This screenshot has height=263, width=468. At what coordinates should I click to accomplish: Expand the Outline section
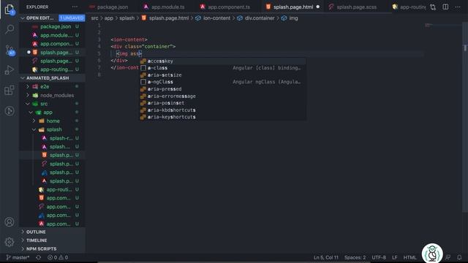point(36,232)
